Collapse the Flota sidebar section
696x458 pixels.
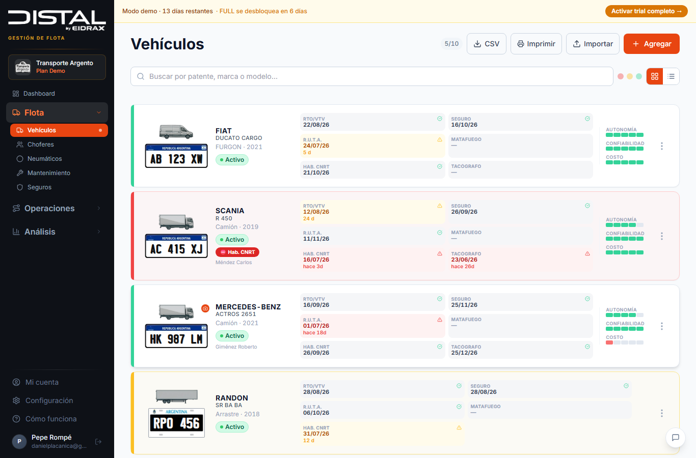(x=57, y=112)
